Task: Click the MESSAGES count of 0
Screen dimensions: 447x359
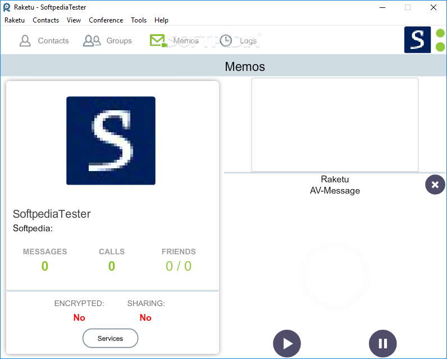Action: (x=45, y=266)
